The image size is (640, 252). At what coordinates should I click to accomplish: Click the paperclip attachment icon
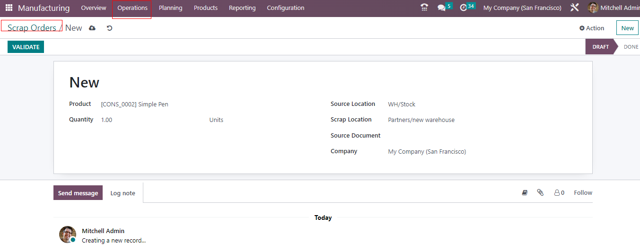tap(540, 192)
